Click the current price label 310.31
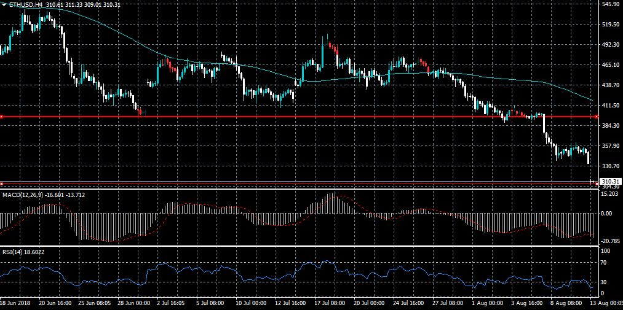623x310 pixels. [x=609, y=181]
